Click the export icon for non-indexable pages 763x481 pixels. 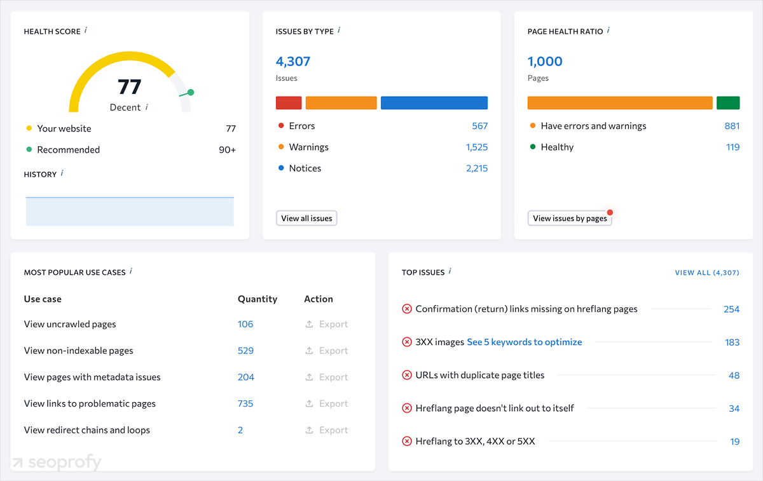(309, 351)
